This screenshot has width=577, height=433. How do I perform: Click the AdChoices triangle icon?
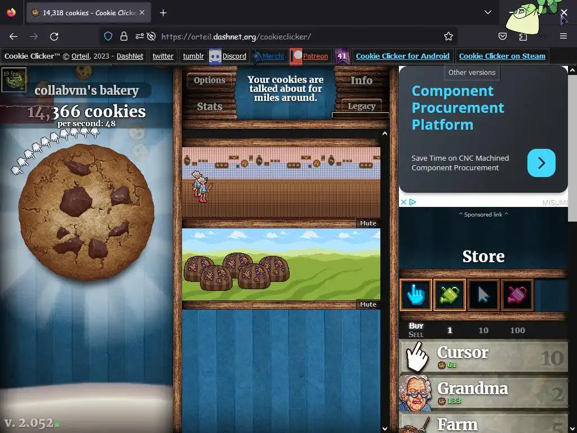[x=412, y=202]
